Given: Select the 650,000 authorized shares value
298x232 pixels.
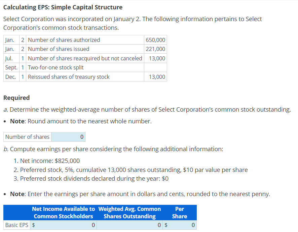Looking at the screenshot, I should [156, 40].
